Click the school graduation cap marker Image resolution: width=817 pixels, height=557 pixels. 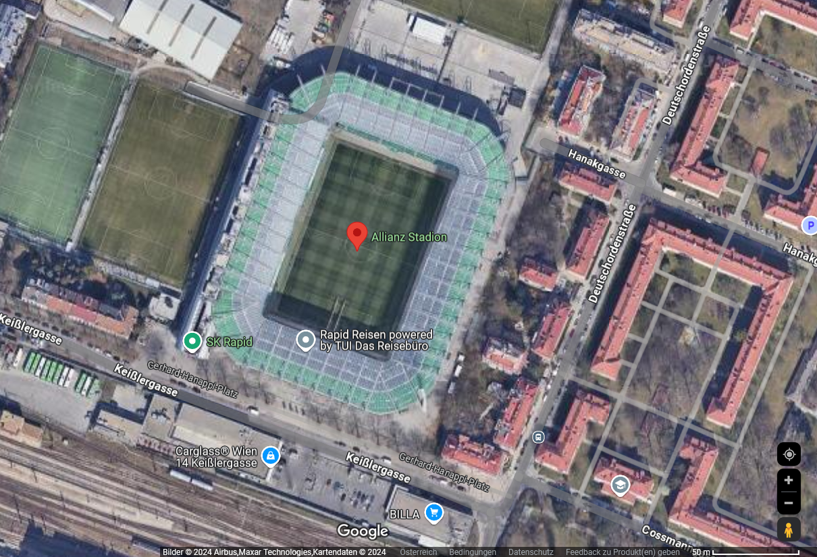coord(620,485)
